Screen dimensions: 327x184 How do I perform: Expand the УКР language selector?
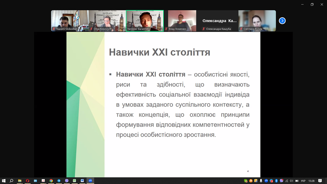point(303,181)
